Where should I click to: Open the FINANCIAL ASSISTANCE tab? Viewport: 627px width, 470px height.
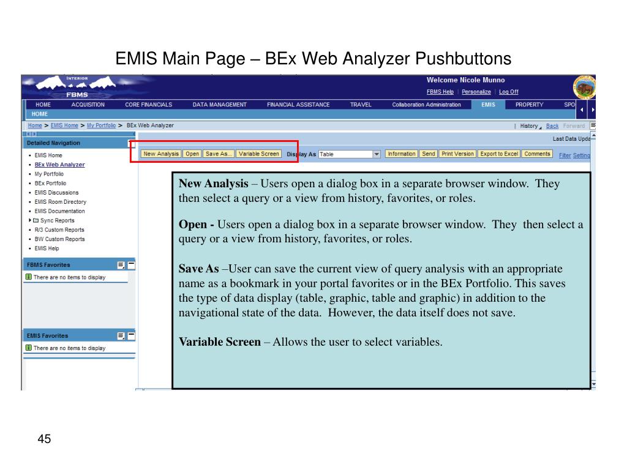point(298,105)
